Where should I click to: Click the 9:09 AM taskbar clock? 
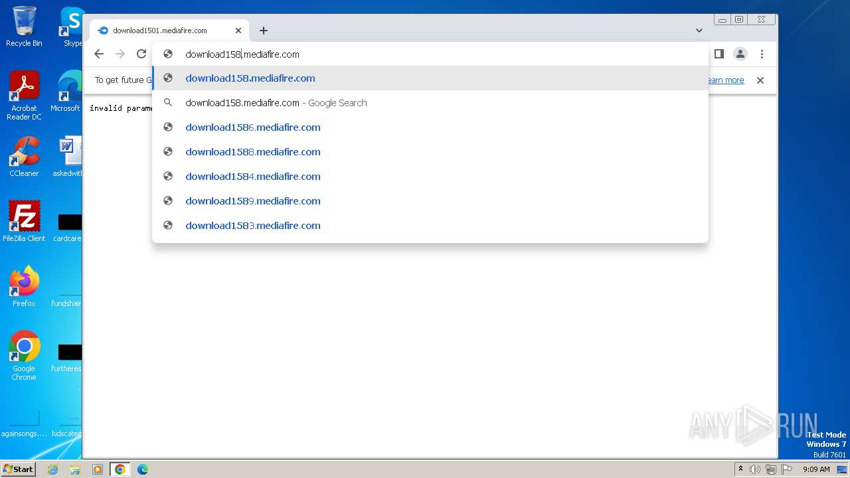coord(816,469)
